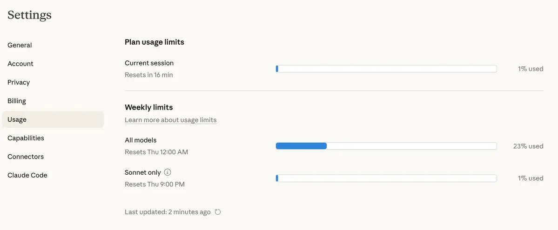Click the Last updated timestamp text

[x=168, y=212]
